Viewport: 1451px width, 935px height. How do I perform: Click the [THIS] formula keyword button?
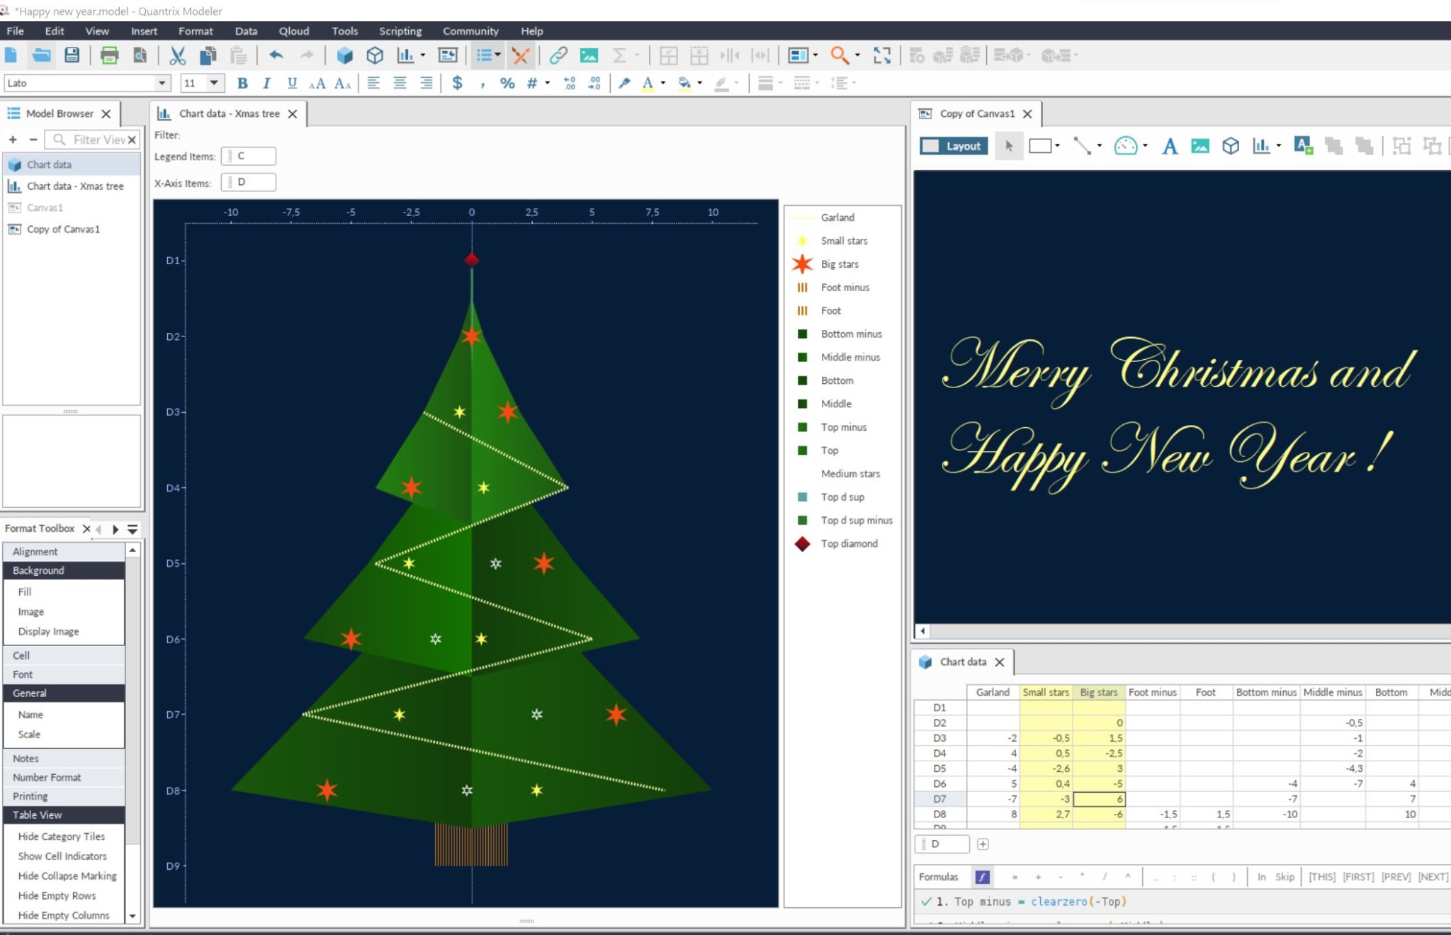pyautogui.click(x=1321, y=877)
